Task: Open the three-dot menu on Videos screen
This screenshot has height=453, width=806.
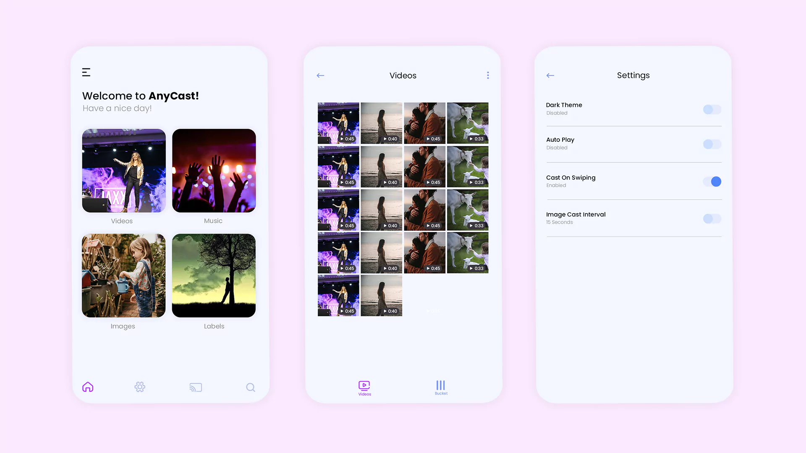Action: (x=488, y=75)
